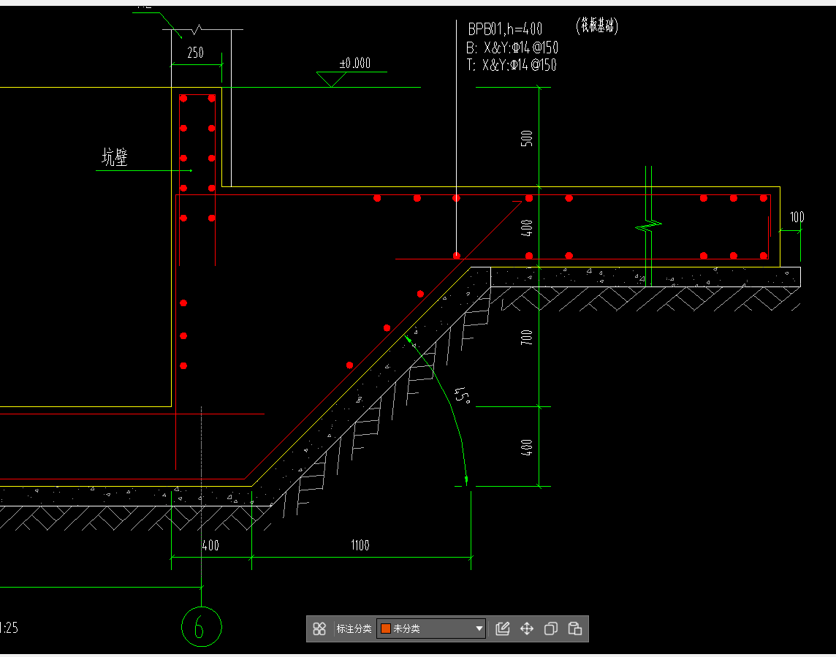Viewport: 836px width, 657px height.
Task: Click the 45° angle annotation
Action: (x=463, y=396)
